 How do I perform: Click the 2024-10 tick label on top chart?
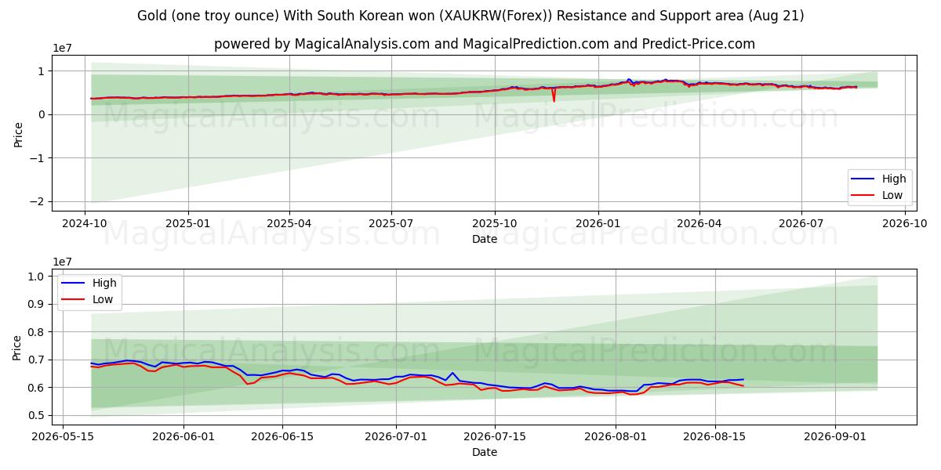tap(85, 222)
